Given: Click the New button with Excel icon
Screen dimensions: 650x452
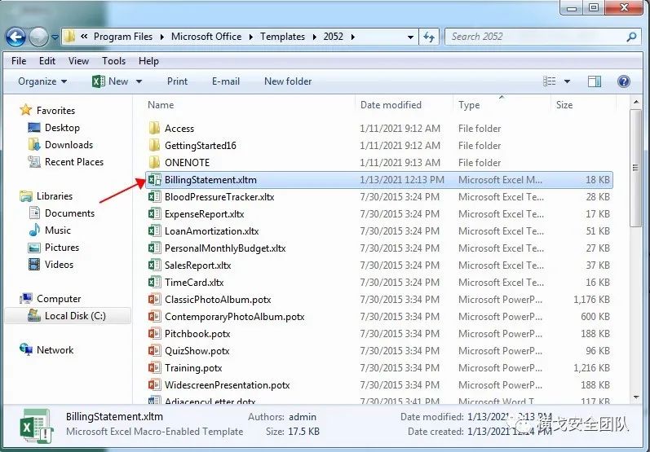Looking at the screenshot, I should click(110, 81).
